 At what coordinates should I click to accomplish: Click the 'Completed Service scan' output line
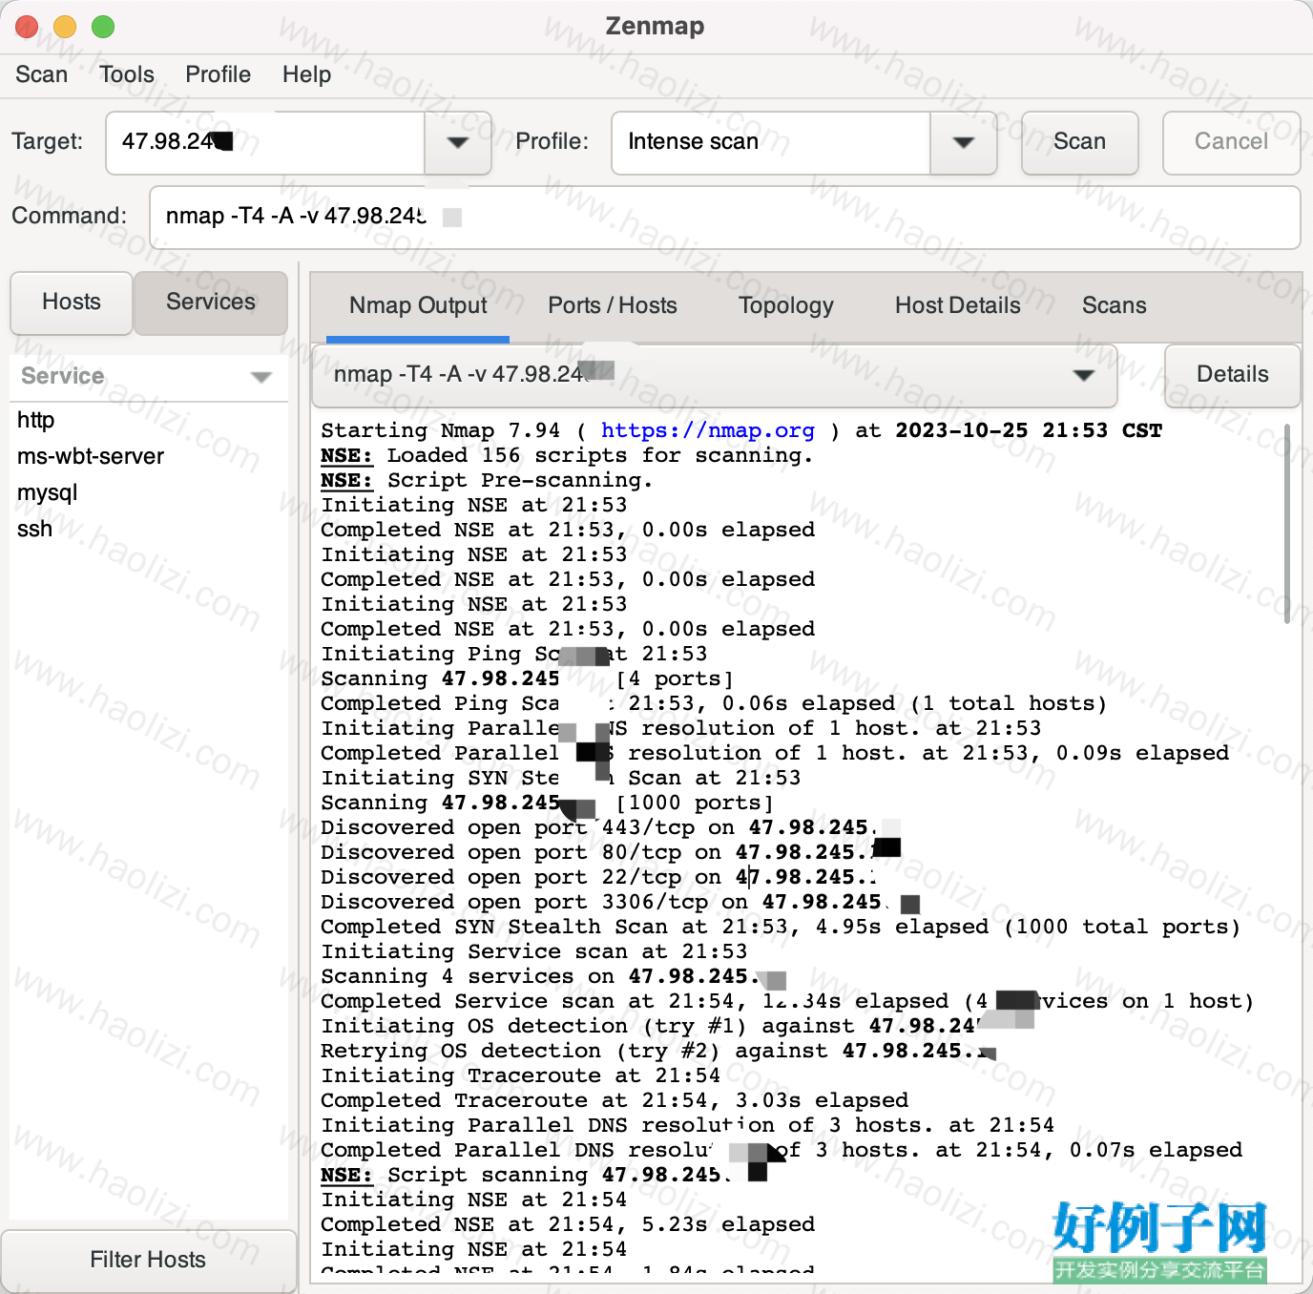coord(787,1001)
